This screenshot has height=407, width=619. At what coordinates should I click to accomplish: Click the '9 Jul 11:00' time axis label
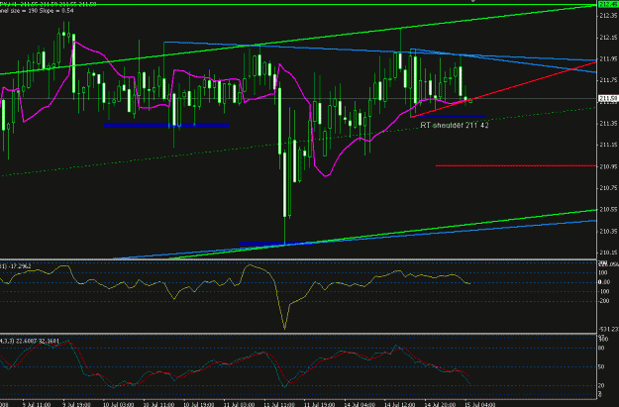tap(37, 404)
